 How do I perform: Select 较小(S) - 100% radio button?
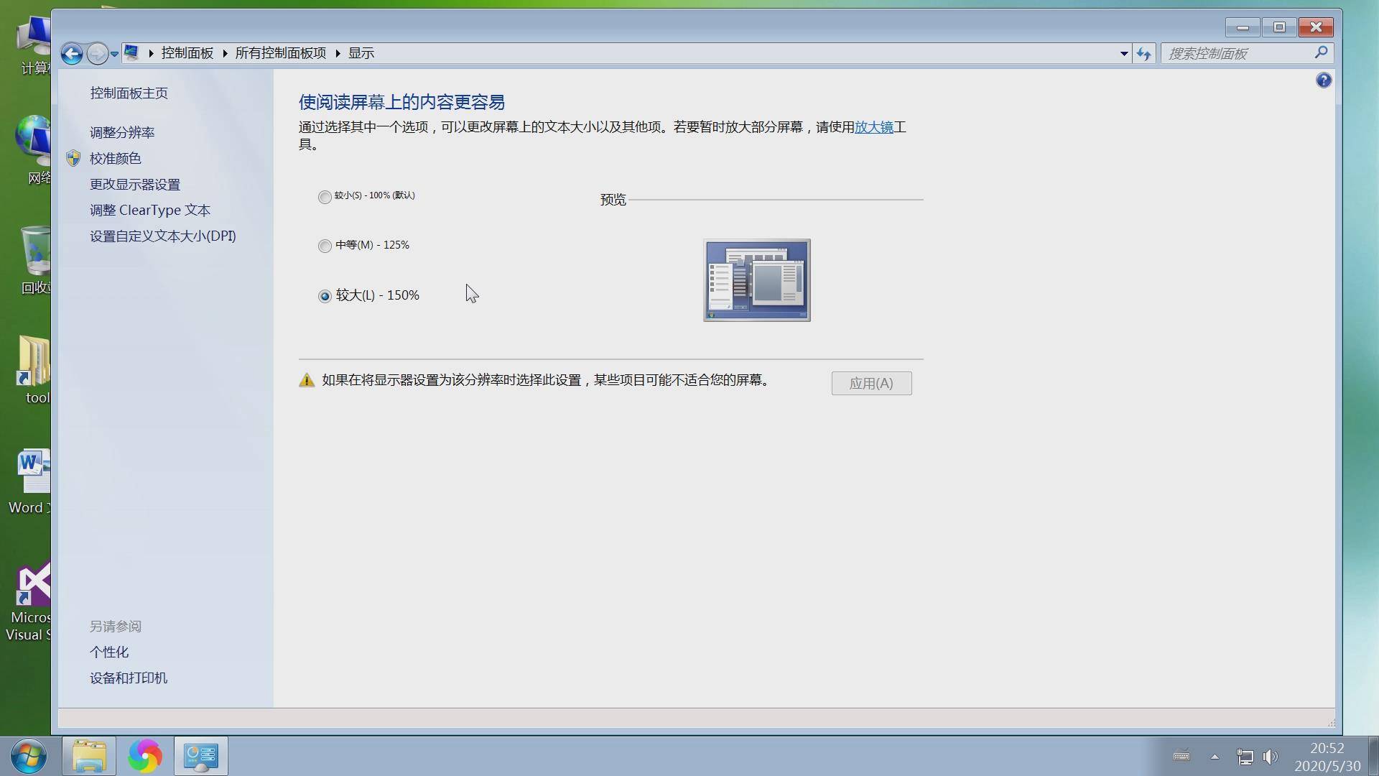click(325, 196)
